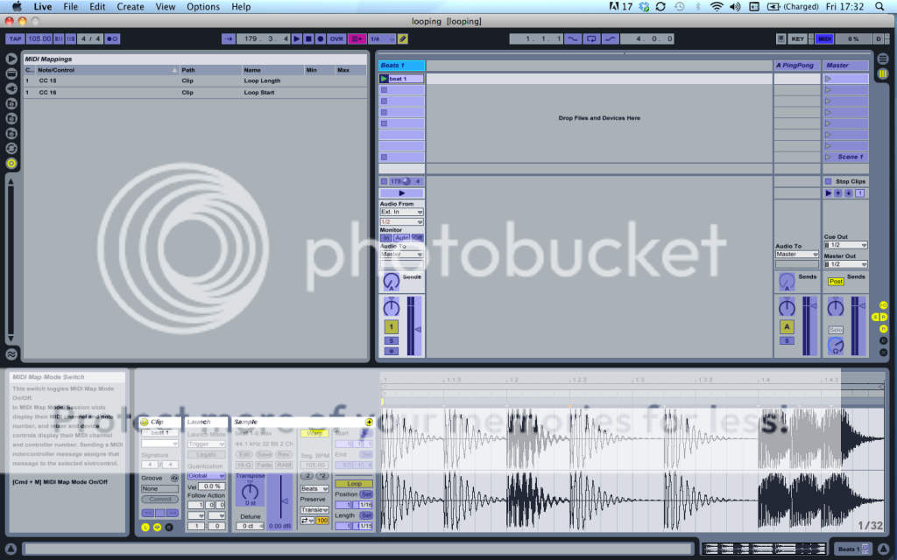Viewport: 897px width, 560px height.
Task: Open the Hot-Swap browser icon
Action: point(11,148)
